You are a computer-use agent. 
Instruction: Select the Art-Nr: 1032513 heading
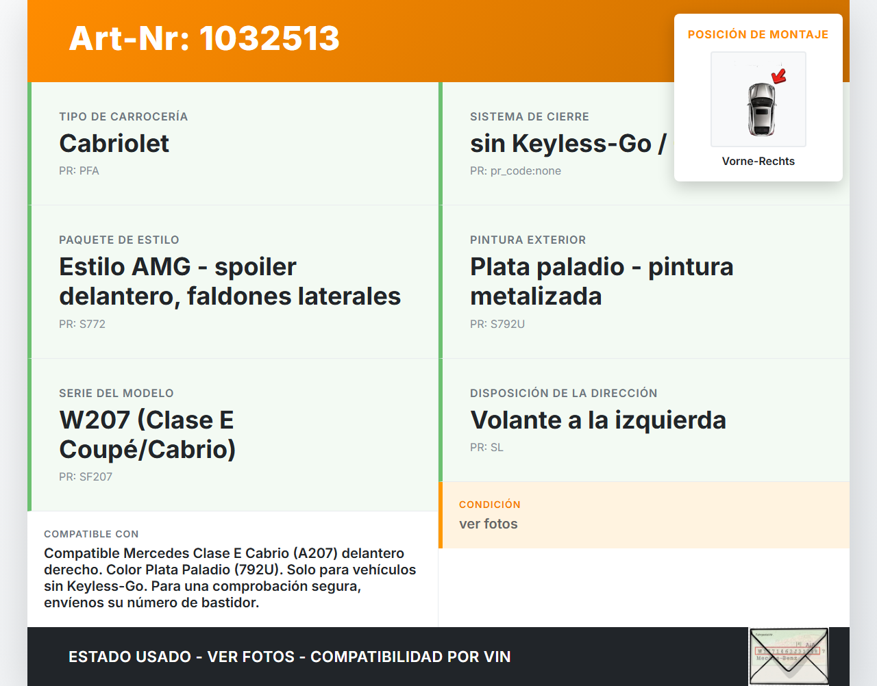click(204, 38)
